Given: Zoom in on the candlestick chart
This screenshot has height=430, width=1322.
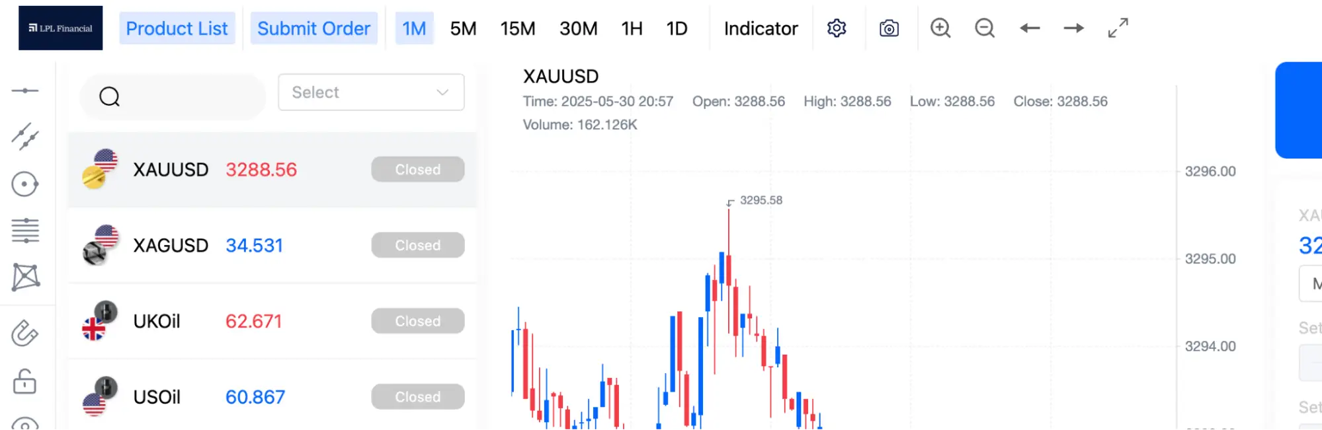Looking at the screenshot, I should coord(940,28).
